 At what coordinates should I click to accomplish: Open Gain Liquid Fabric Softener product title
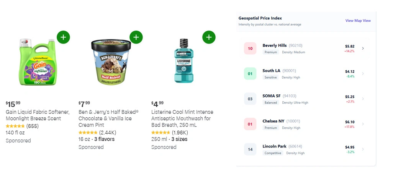(x=38, y=115)
